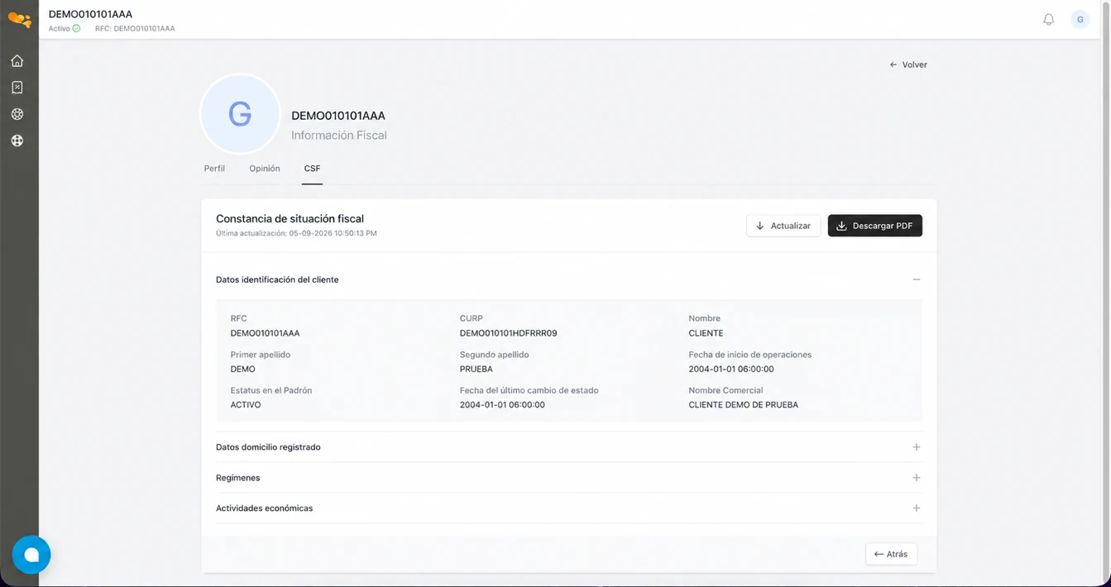Click the globe-like sidebar icon
Viewport: 1111px width, 587px height.
(x=17, y=141)
